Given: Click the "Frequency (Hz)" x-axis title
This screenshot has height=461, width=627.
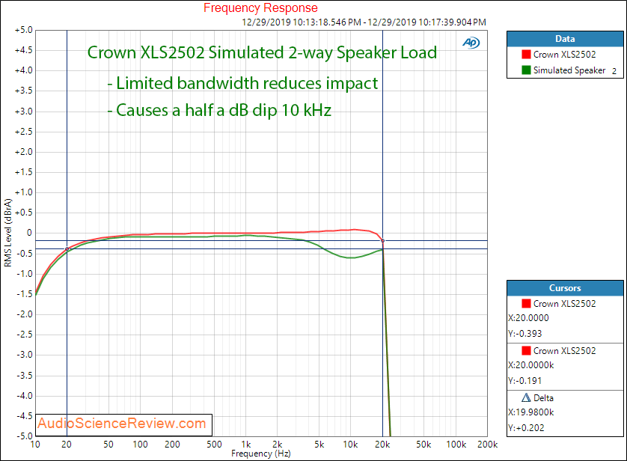Looking at the screenshot, I should [260, 454].
